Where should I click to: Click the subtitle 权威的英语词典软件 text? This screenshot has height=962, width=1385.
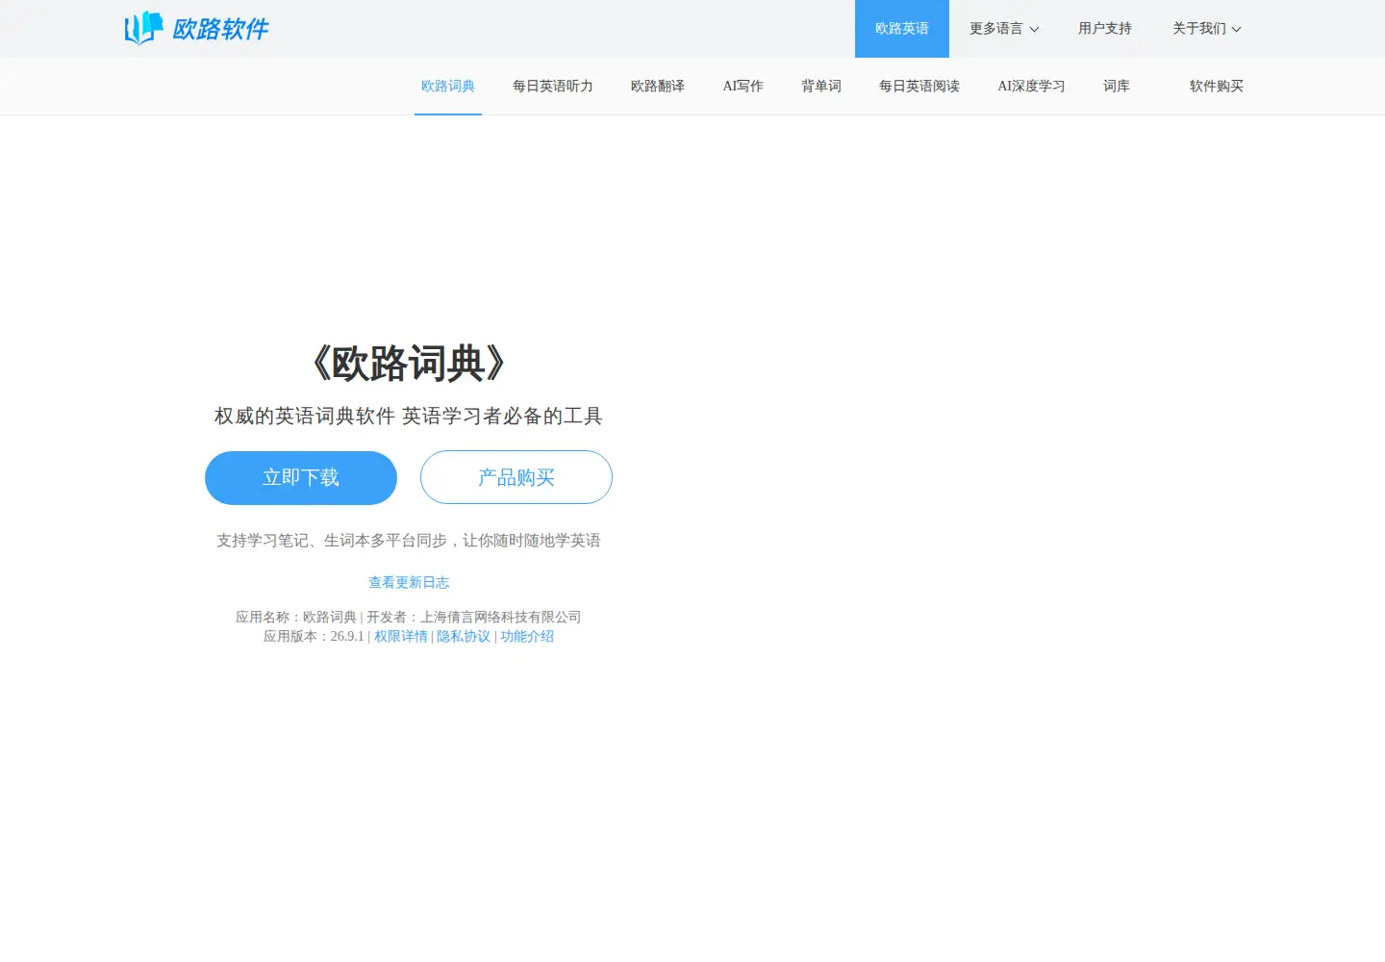point(305,417)
